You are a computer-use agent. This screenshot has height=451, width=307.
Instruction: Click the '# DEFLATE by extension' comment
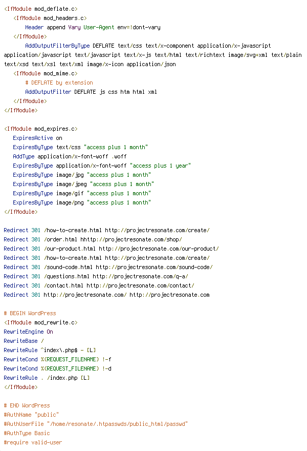(x=59, y=83)
